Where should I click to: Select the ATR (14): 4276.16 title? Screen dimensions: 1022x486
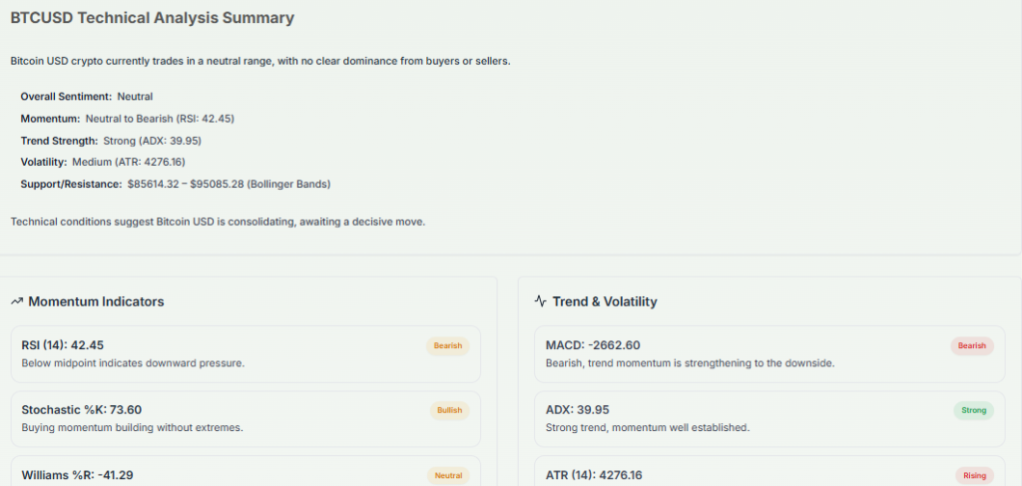click(x=594, y=475)
